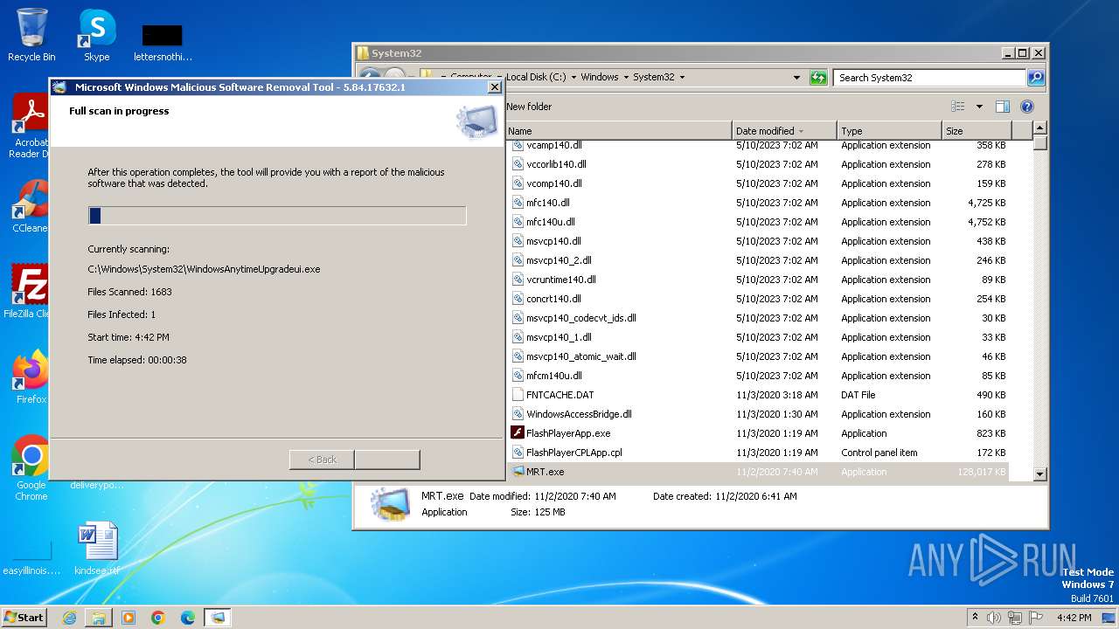Expand address bar previous locations dropdown
Viewport: 1119px width, 629px height.
coord(796,77)
